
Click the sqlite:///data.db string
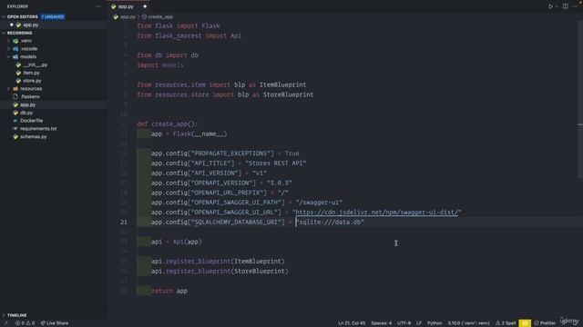click(330, 222)
